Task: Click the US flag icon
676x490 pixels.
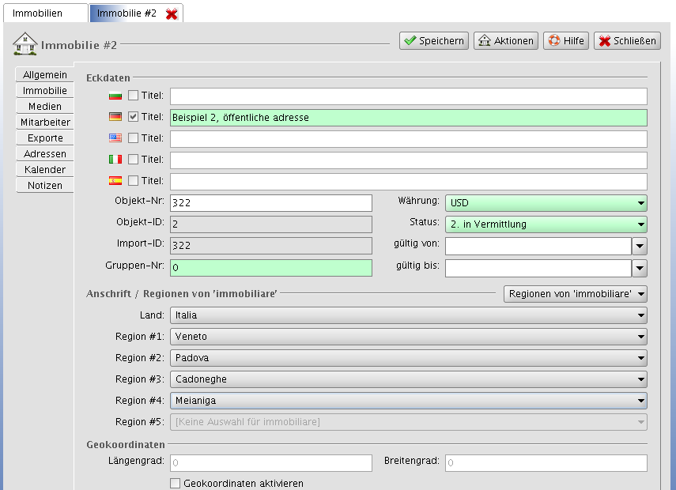Action: [x=115, y=138]
